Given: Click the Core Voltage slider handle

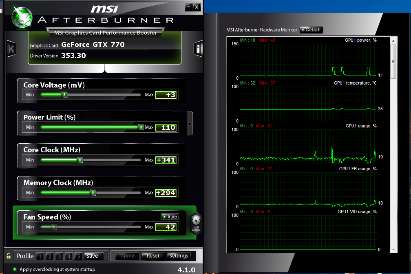Looking at the screenshot, I should click(65, 94).
